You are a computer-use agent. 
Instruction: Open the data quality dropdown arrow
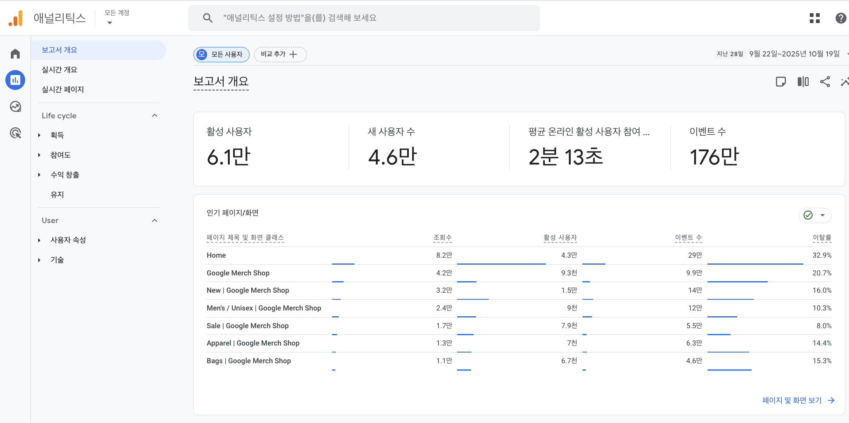pyautogui.click(x=822, y=215)
